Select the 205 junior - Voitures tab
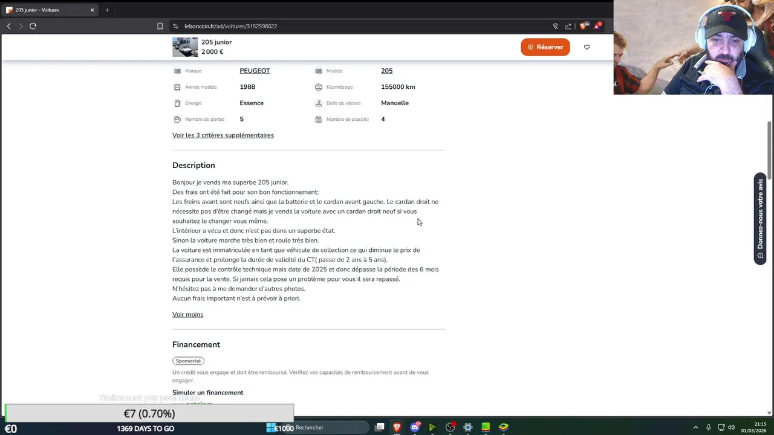The image size is (774, 435). tap(50, 10)
